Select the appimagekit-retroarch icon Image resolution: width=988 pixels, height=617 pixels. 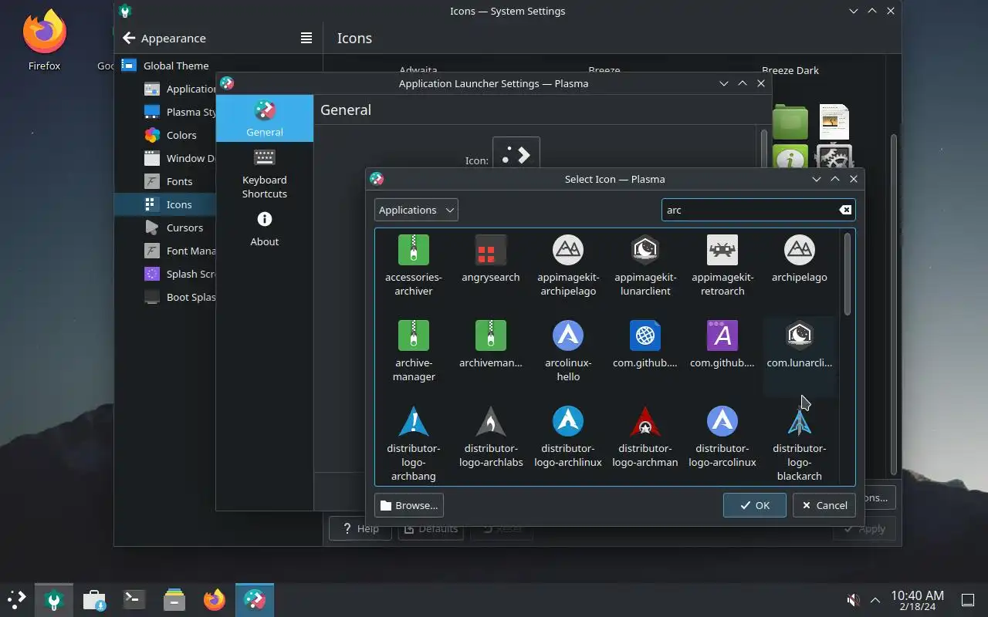[722, 266]
